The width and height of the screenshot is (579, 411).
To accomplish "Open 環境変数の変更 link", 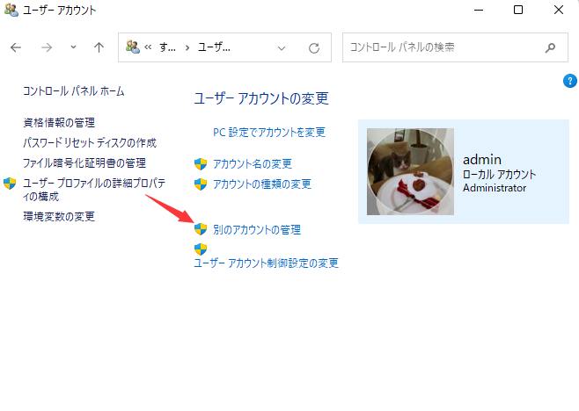I will 59,216.
